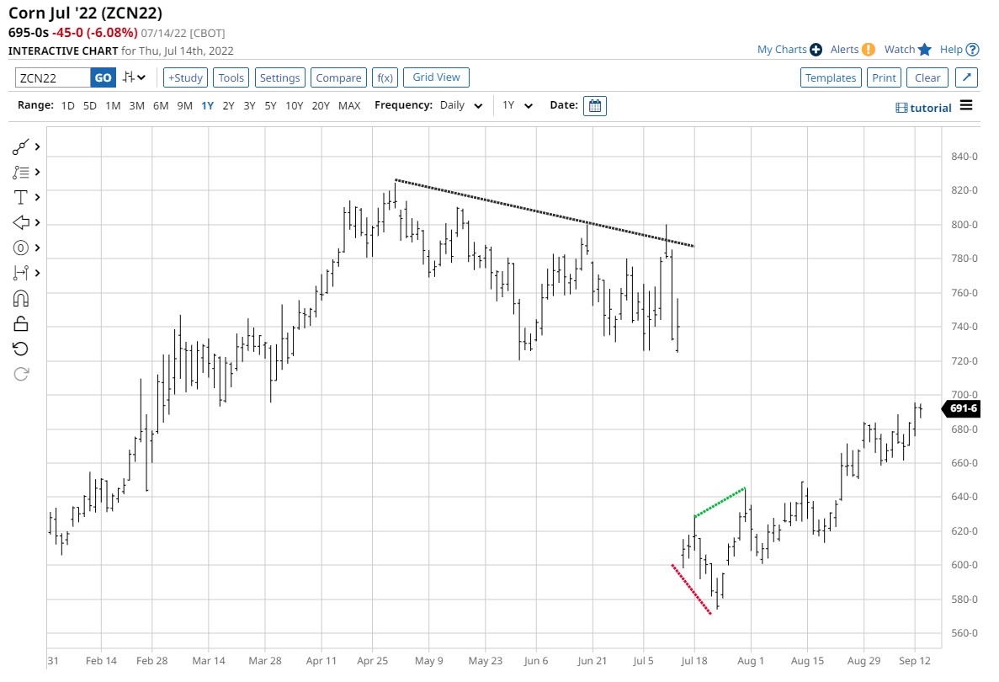Expand line tool options chevron
This screenshot has width=999, height=682.
[38, 147]
